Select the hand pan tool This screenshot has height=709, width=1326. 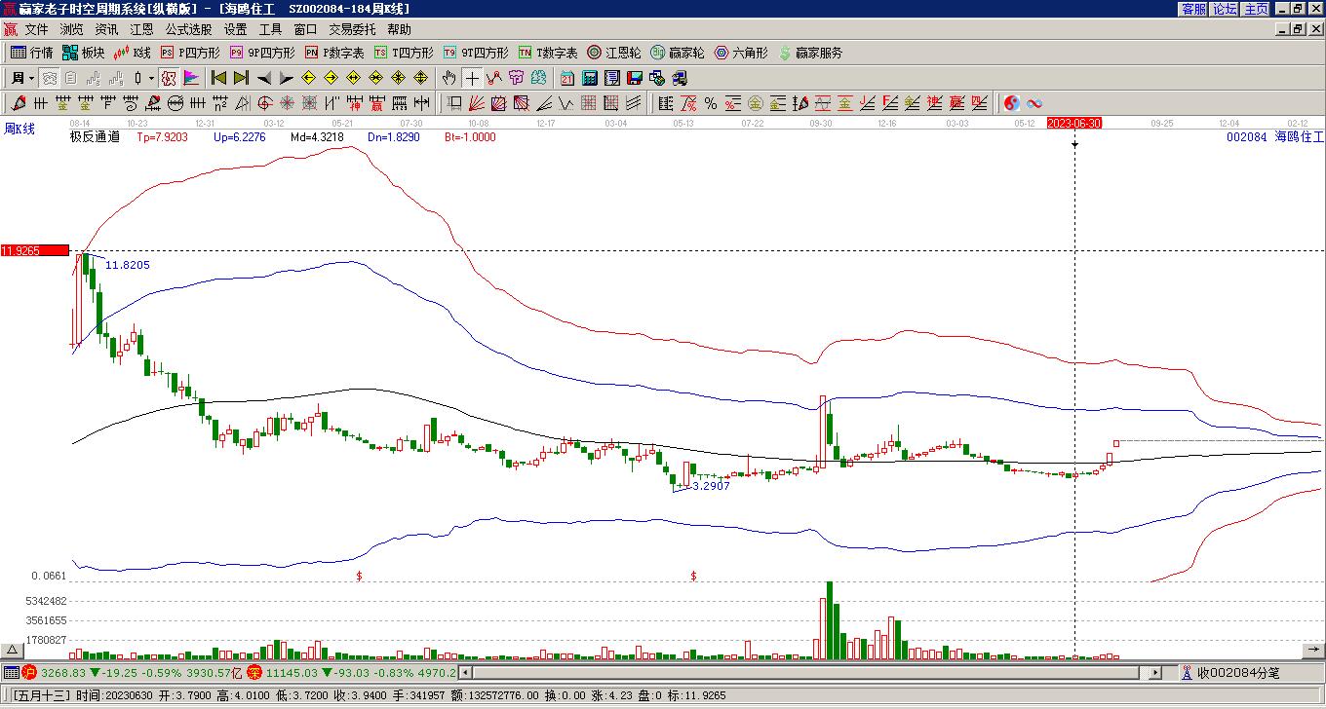click(448, 78)
